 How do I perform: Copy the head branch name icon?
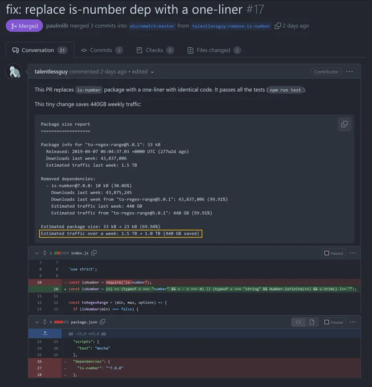(277, 26)
